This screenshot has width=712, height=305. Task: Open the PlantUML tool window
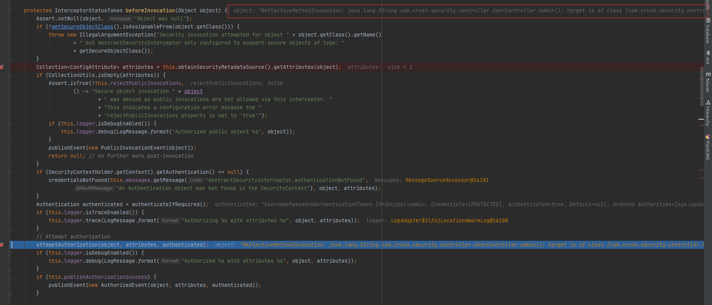708,147
